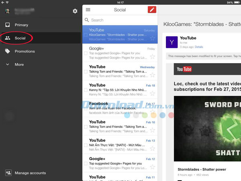241x181 pixels.
Task: Open the Primary inbox category
Action: coord(41,25)
